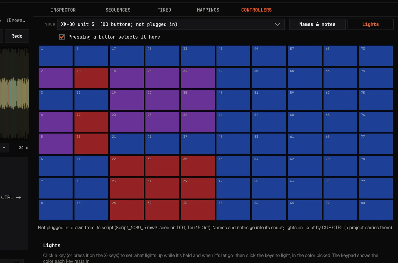Viewport: 398px width, 263px height.
Task: Click the 'Lights' section heading
Action: 52,245
